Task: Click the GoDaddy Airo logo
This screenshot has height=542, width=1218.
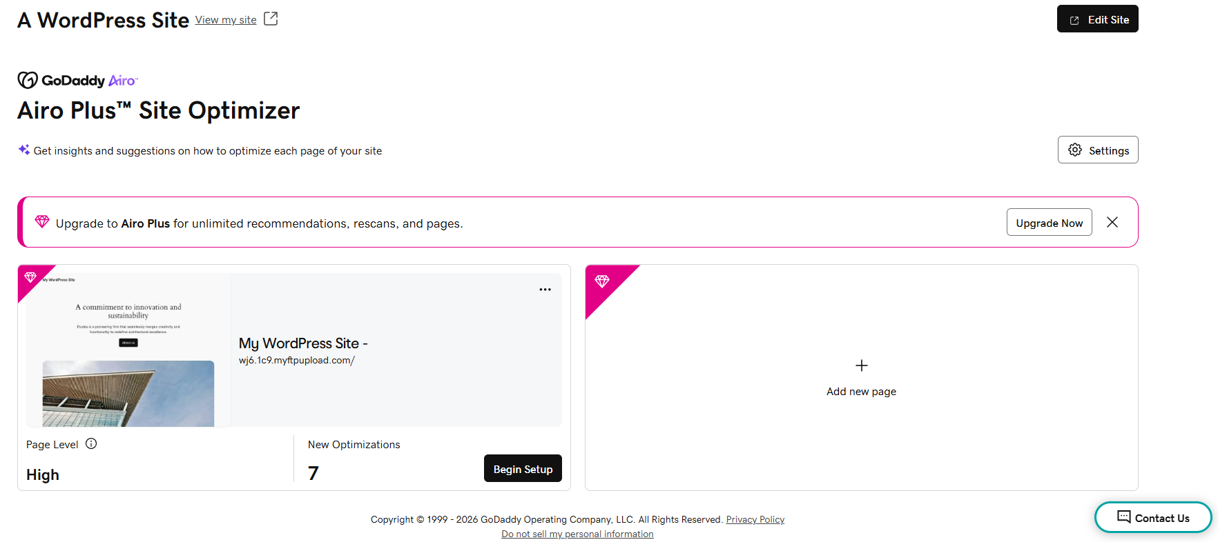Action: click(x=77, y=81)
